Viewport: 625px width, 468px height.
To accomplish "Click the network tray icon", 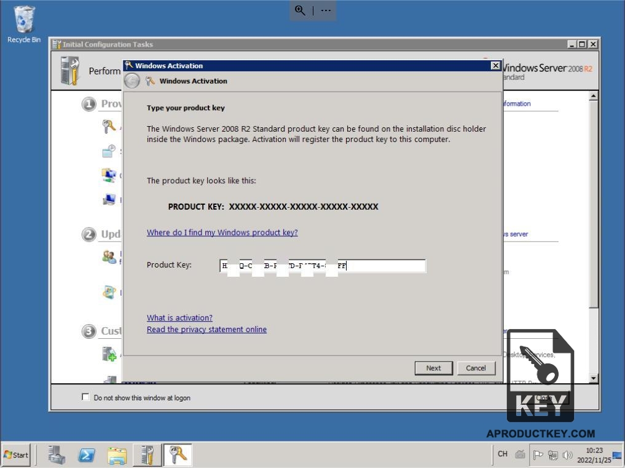I will click(x=553, y=454).
